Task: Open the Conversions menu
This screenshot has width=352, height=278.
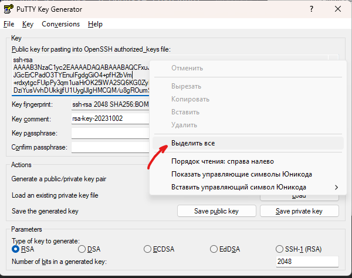Action: 60,24
